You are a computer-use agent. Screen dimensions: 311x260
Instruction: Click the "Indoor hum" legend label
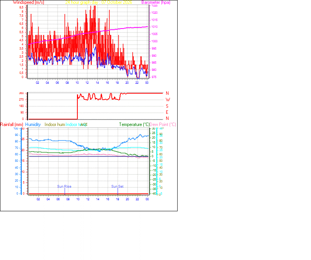pyautogui.click(x=55, y=124)
